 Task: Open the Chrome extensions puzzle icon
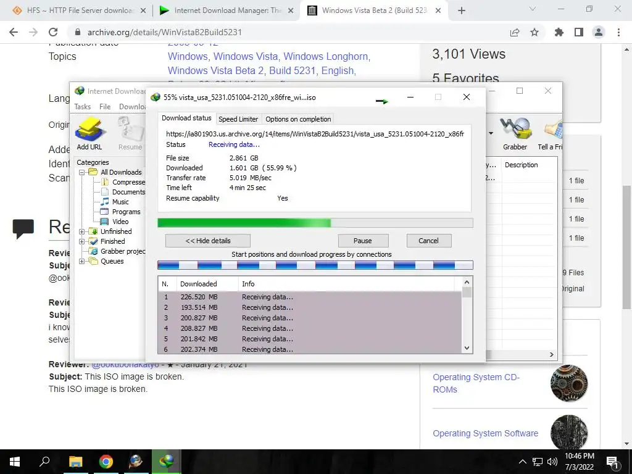559,32
